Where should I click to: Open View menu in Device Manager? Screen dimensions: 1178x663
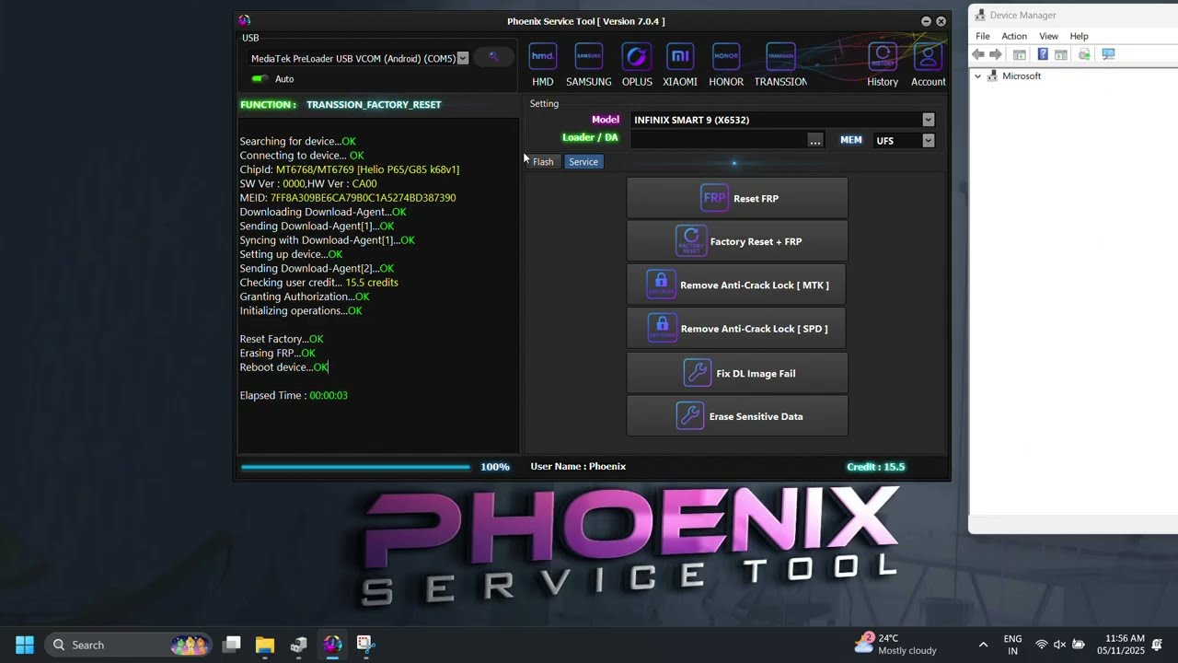(1048, 36)
